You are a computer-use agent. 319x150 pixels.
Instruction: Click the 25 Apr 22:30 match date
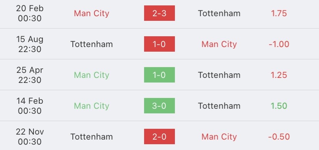[30, 75]
